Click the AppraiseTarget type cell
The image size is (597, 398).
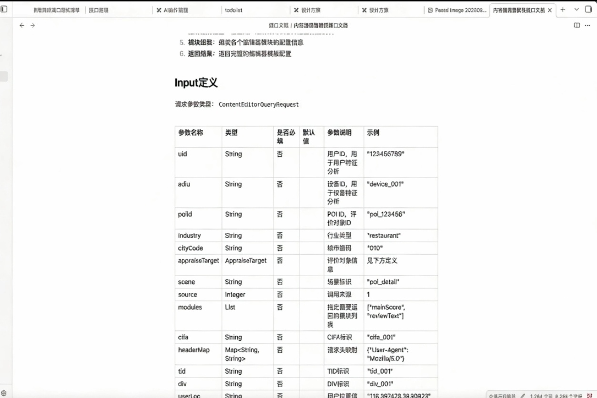247,265
